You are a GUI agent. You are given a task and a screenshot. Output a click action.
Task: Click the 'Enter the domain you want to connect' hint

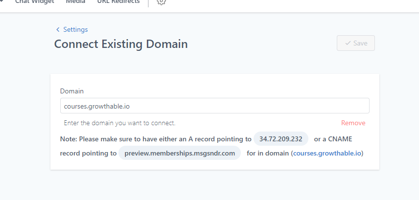click(119, 123)
